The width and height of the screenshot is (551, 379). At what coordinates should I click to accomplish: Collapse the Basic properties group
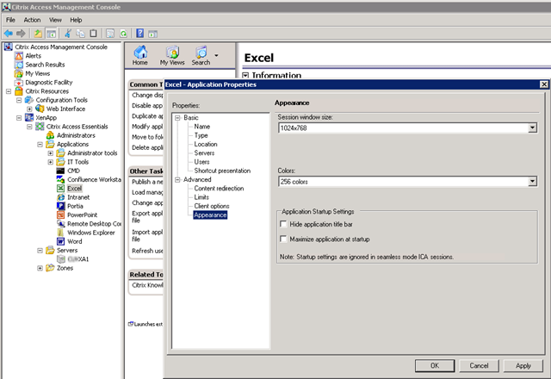tap(177, 117)
